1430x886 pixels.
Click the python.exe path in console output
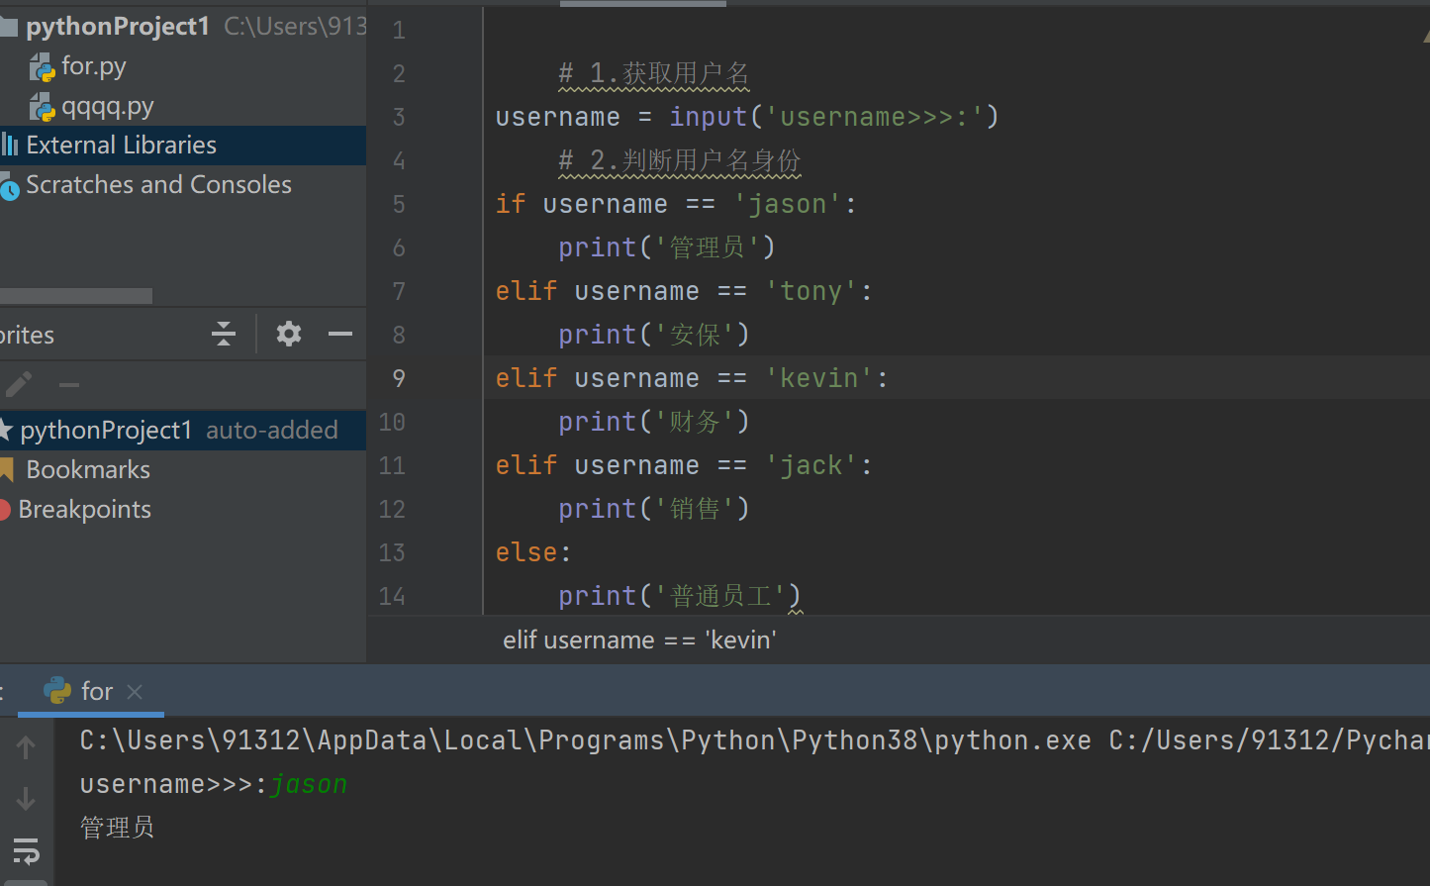tap(586, 740)
